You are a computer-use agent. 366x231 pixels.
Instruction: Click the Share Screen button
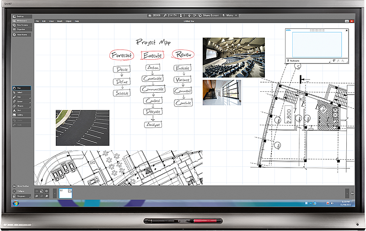click(210, 15)
